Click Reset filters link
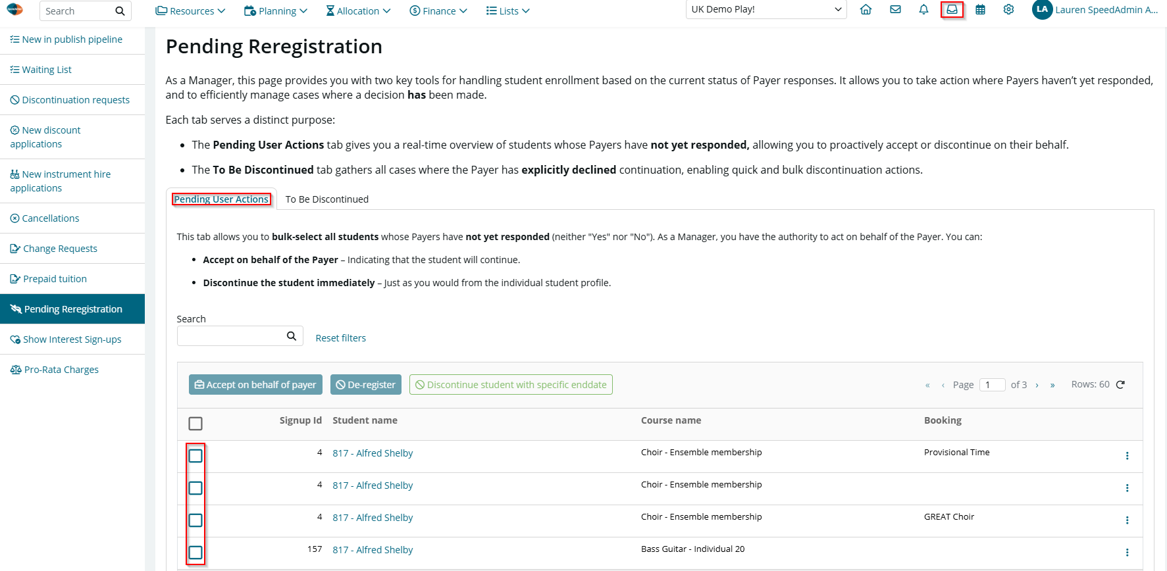Viewport: 1167px width, 571px height. click(x=341, y=338)
